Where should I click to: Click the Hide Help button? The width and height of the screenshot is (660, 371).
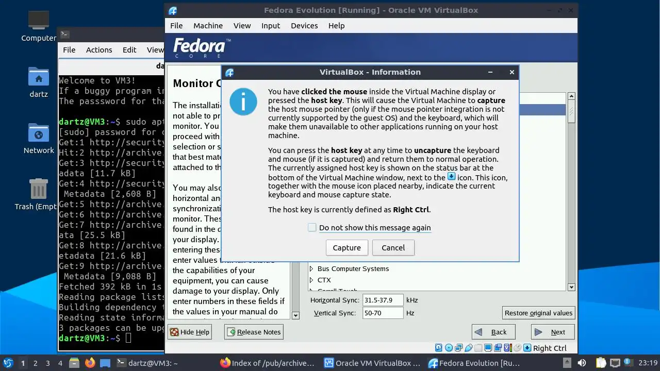click(x=190, y=332)
